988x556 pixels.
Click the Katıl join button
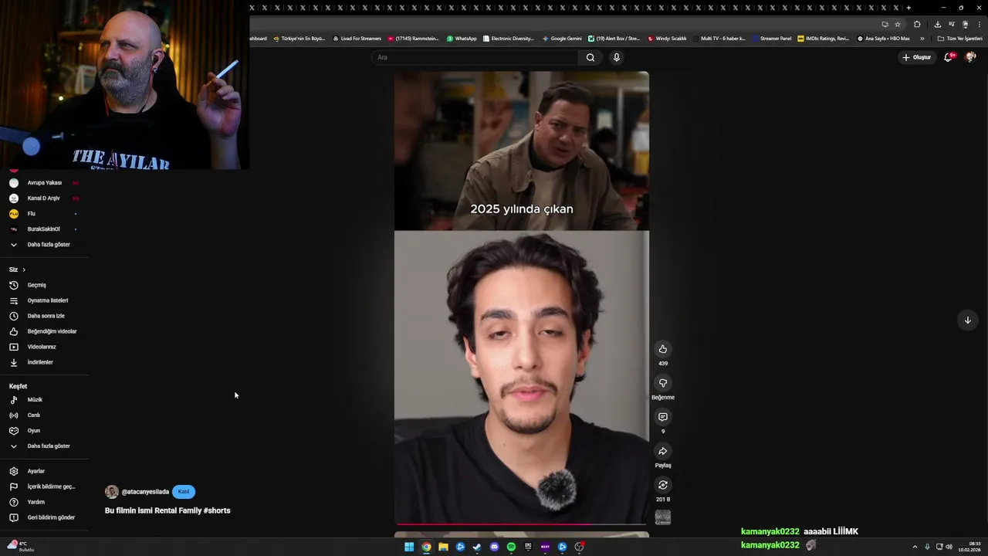click(184, 492)
